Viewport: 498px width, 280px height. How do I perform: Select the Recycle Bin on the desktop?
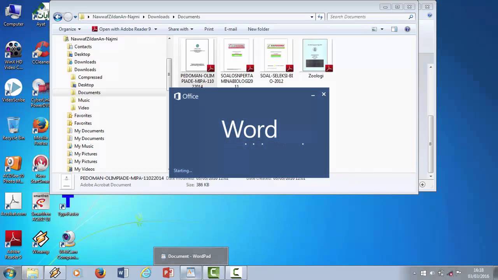click(14, 128)
